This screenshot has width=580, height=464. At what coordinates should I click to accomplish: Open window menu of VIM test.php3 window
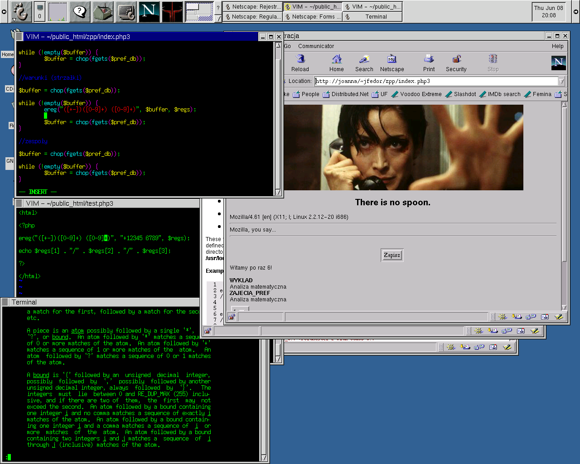[x=19, y=203]
